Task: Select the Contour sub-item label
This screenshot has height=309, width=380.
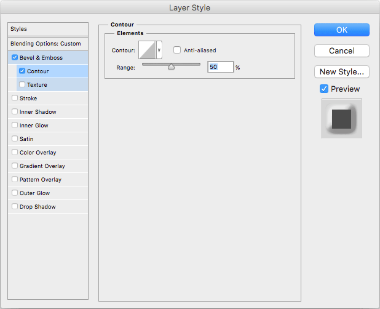Action: [x=38, y=71]
